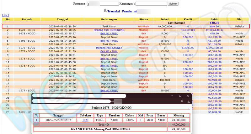Viewport: 251px width, 134px height.
Task: Click the 1820 Tebakan link in popup
Action: click(x=85, y=120)
